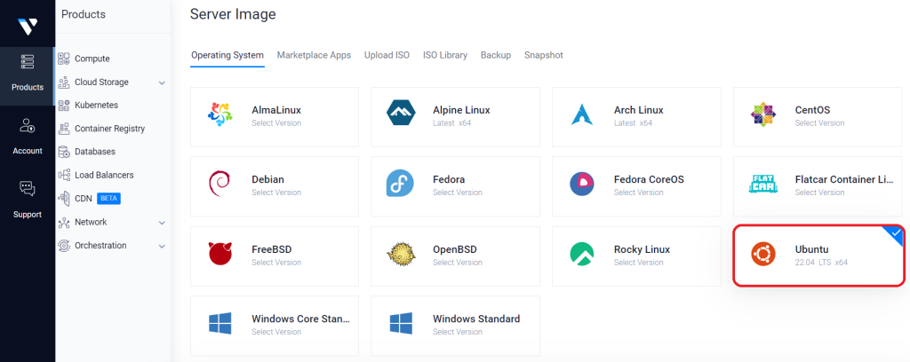Click the Databases sidebar icon
Viewport: 910px width, 362px height.
tap(64, 152)
